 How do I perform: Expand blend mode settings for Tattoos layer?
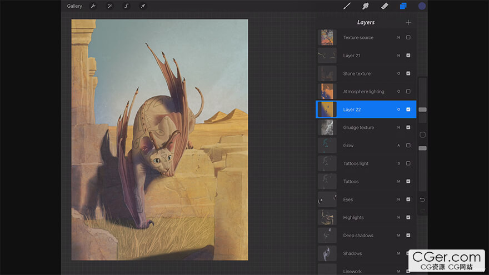tap(398, 182)
